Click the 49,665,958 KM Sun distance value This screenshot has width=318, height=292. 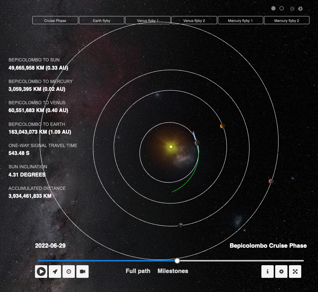tap(38, 68)
